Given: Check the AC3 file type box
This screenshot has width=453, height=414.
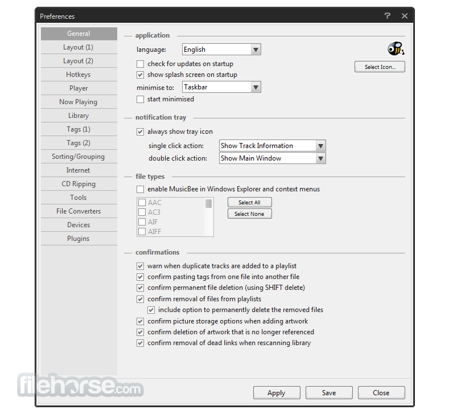Looking at the screenshot, I should point(142,212).
